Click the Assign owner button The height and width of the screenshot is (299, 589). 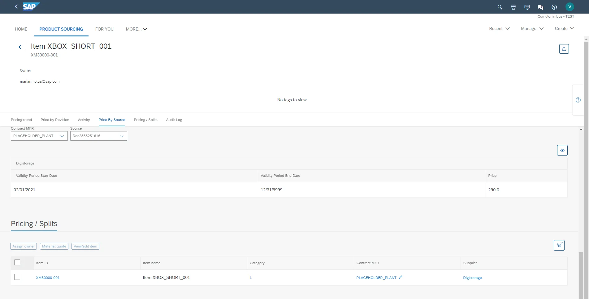pos(24,246)
